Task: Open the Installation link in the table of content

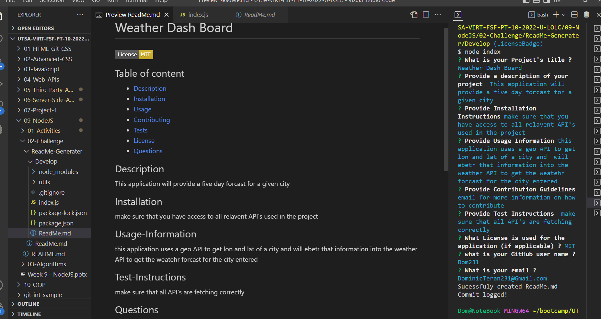Action: [x=149, y=99]
